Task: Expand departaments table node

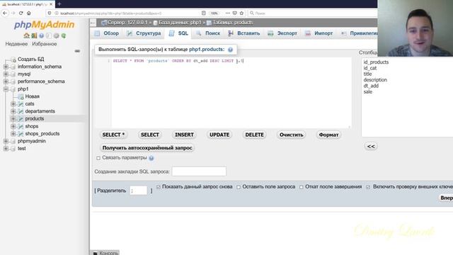Action: [13, 111]
